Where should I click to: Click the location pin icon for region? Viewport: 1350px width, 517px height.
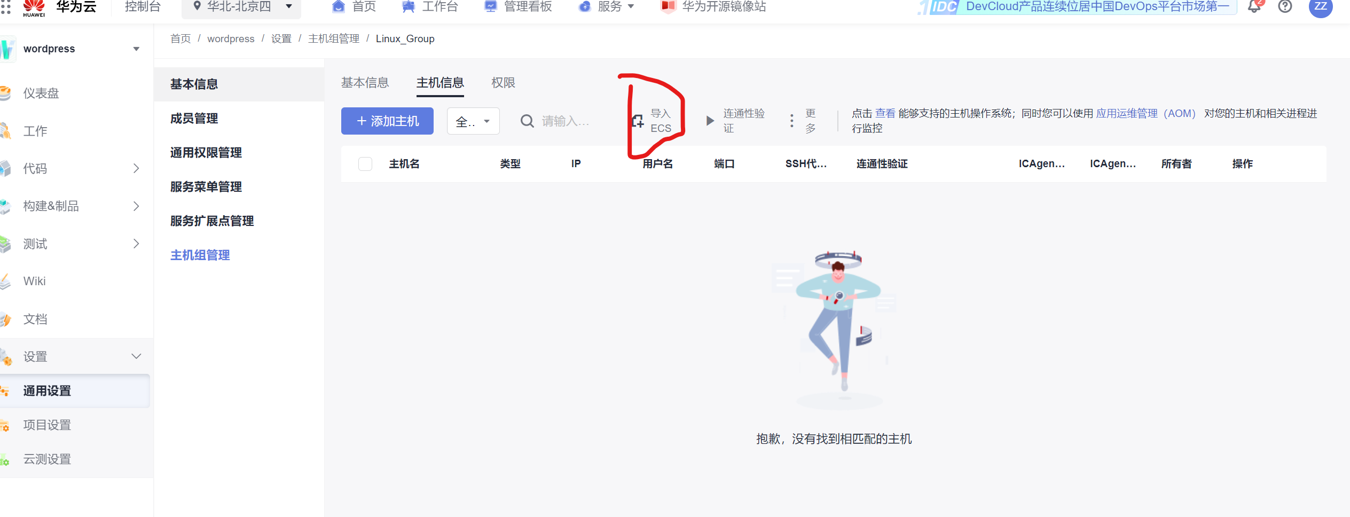197,6
